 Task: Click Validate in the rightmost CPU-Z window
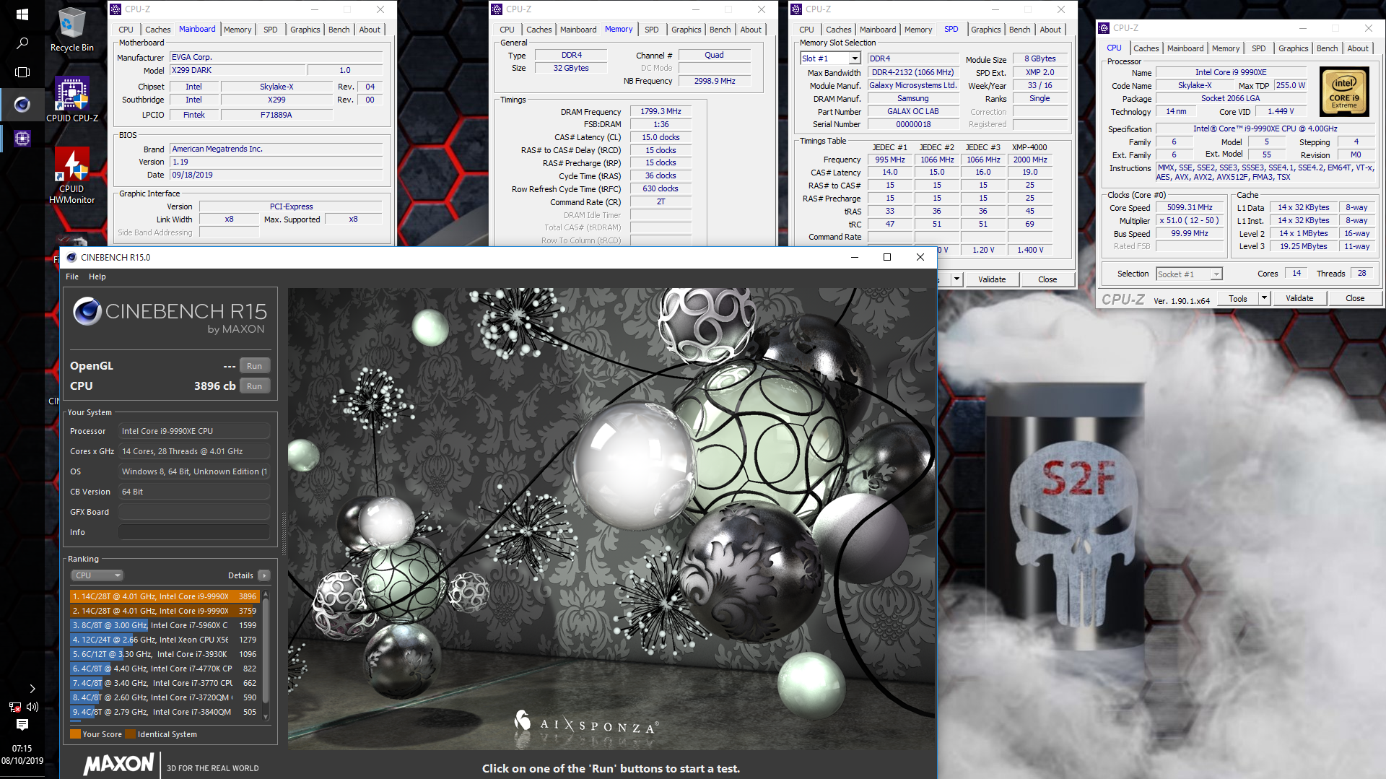1299,298
